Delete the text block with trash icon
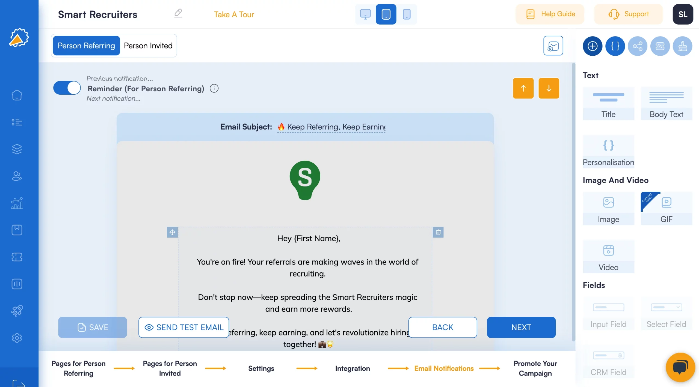This screenshot has height=387, width=699. [438, 232]
